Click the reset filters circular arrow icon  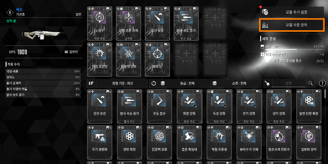tap(153, 83)
